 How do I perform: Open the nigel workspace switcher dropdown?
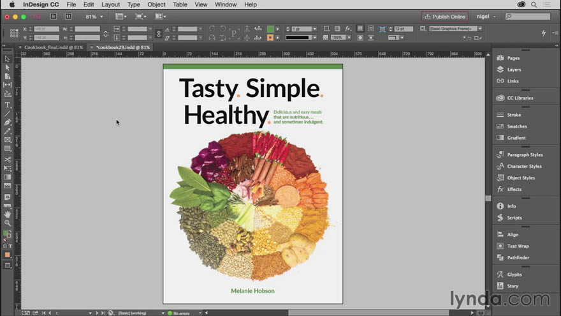pyautogui.click(x=486, y=17)
